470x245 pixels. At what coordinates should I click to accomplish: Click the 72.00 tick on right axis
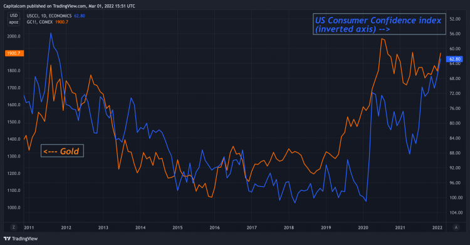coord(455,94)
